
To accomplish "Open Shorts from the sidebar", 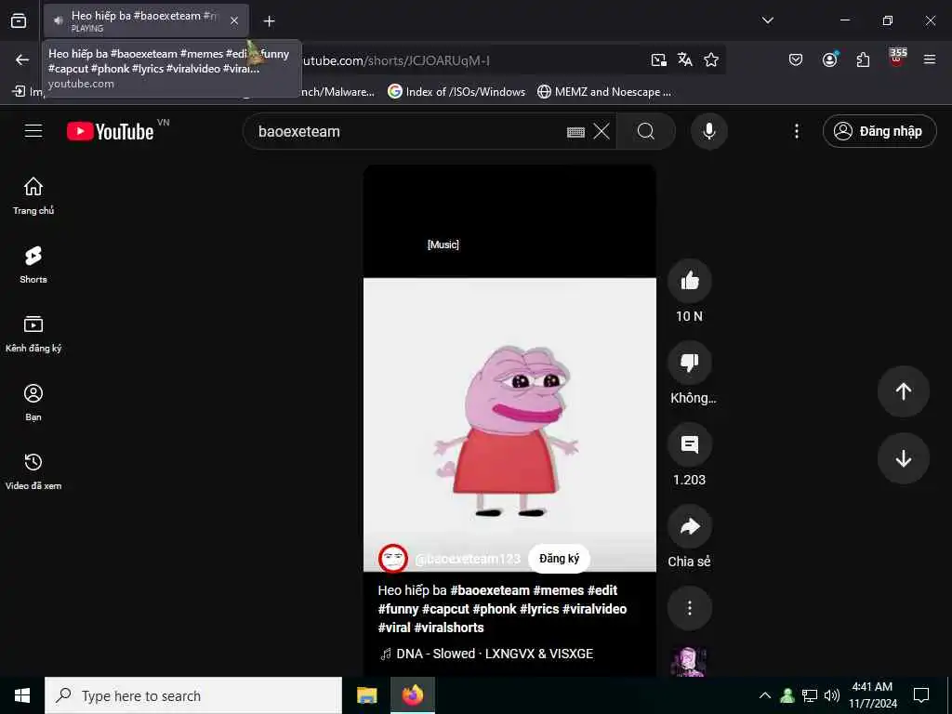I will (33, 265).
